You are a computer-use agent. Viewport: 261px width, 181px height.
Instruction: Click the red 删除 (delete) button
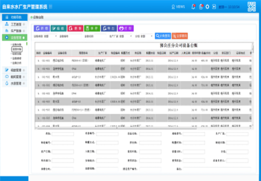(x=75, y=28)
